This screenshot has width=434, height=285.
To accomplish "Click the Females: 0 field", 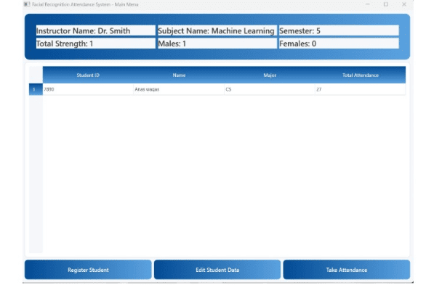I will coord(339,44).
